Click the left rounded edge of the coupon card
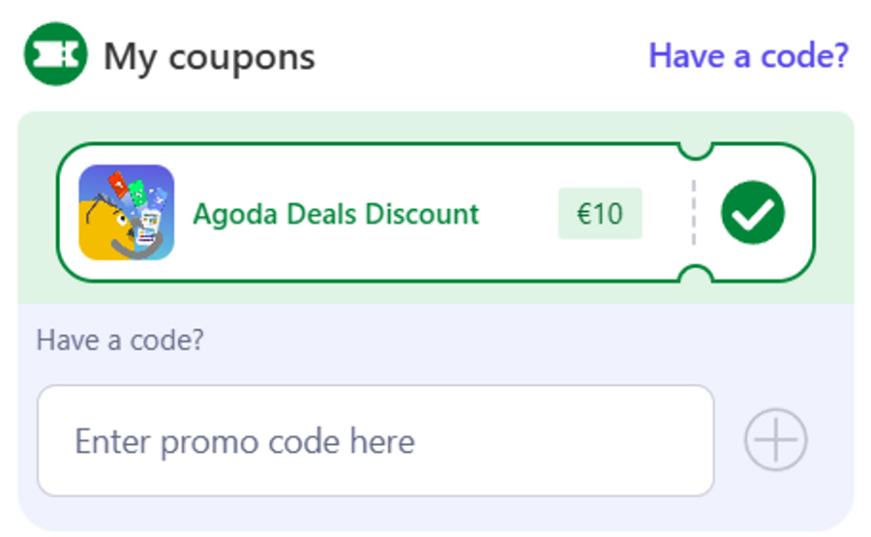Viewport: 871px width, 537px height. point(59,213)
